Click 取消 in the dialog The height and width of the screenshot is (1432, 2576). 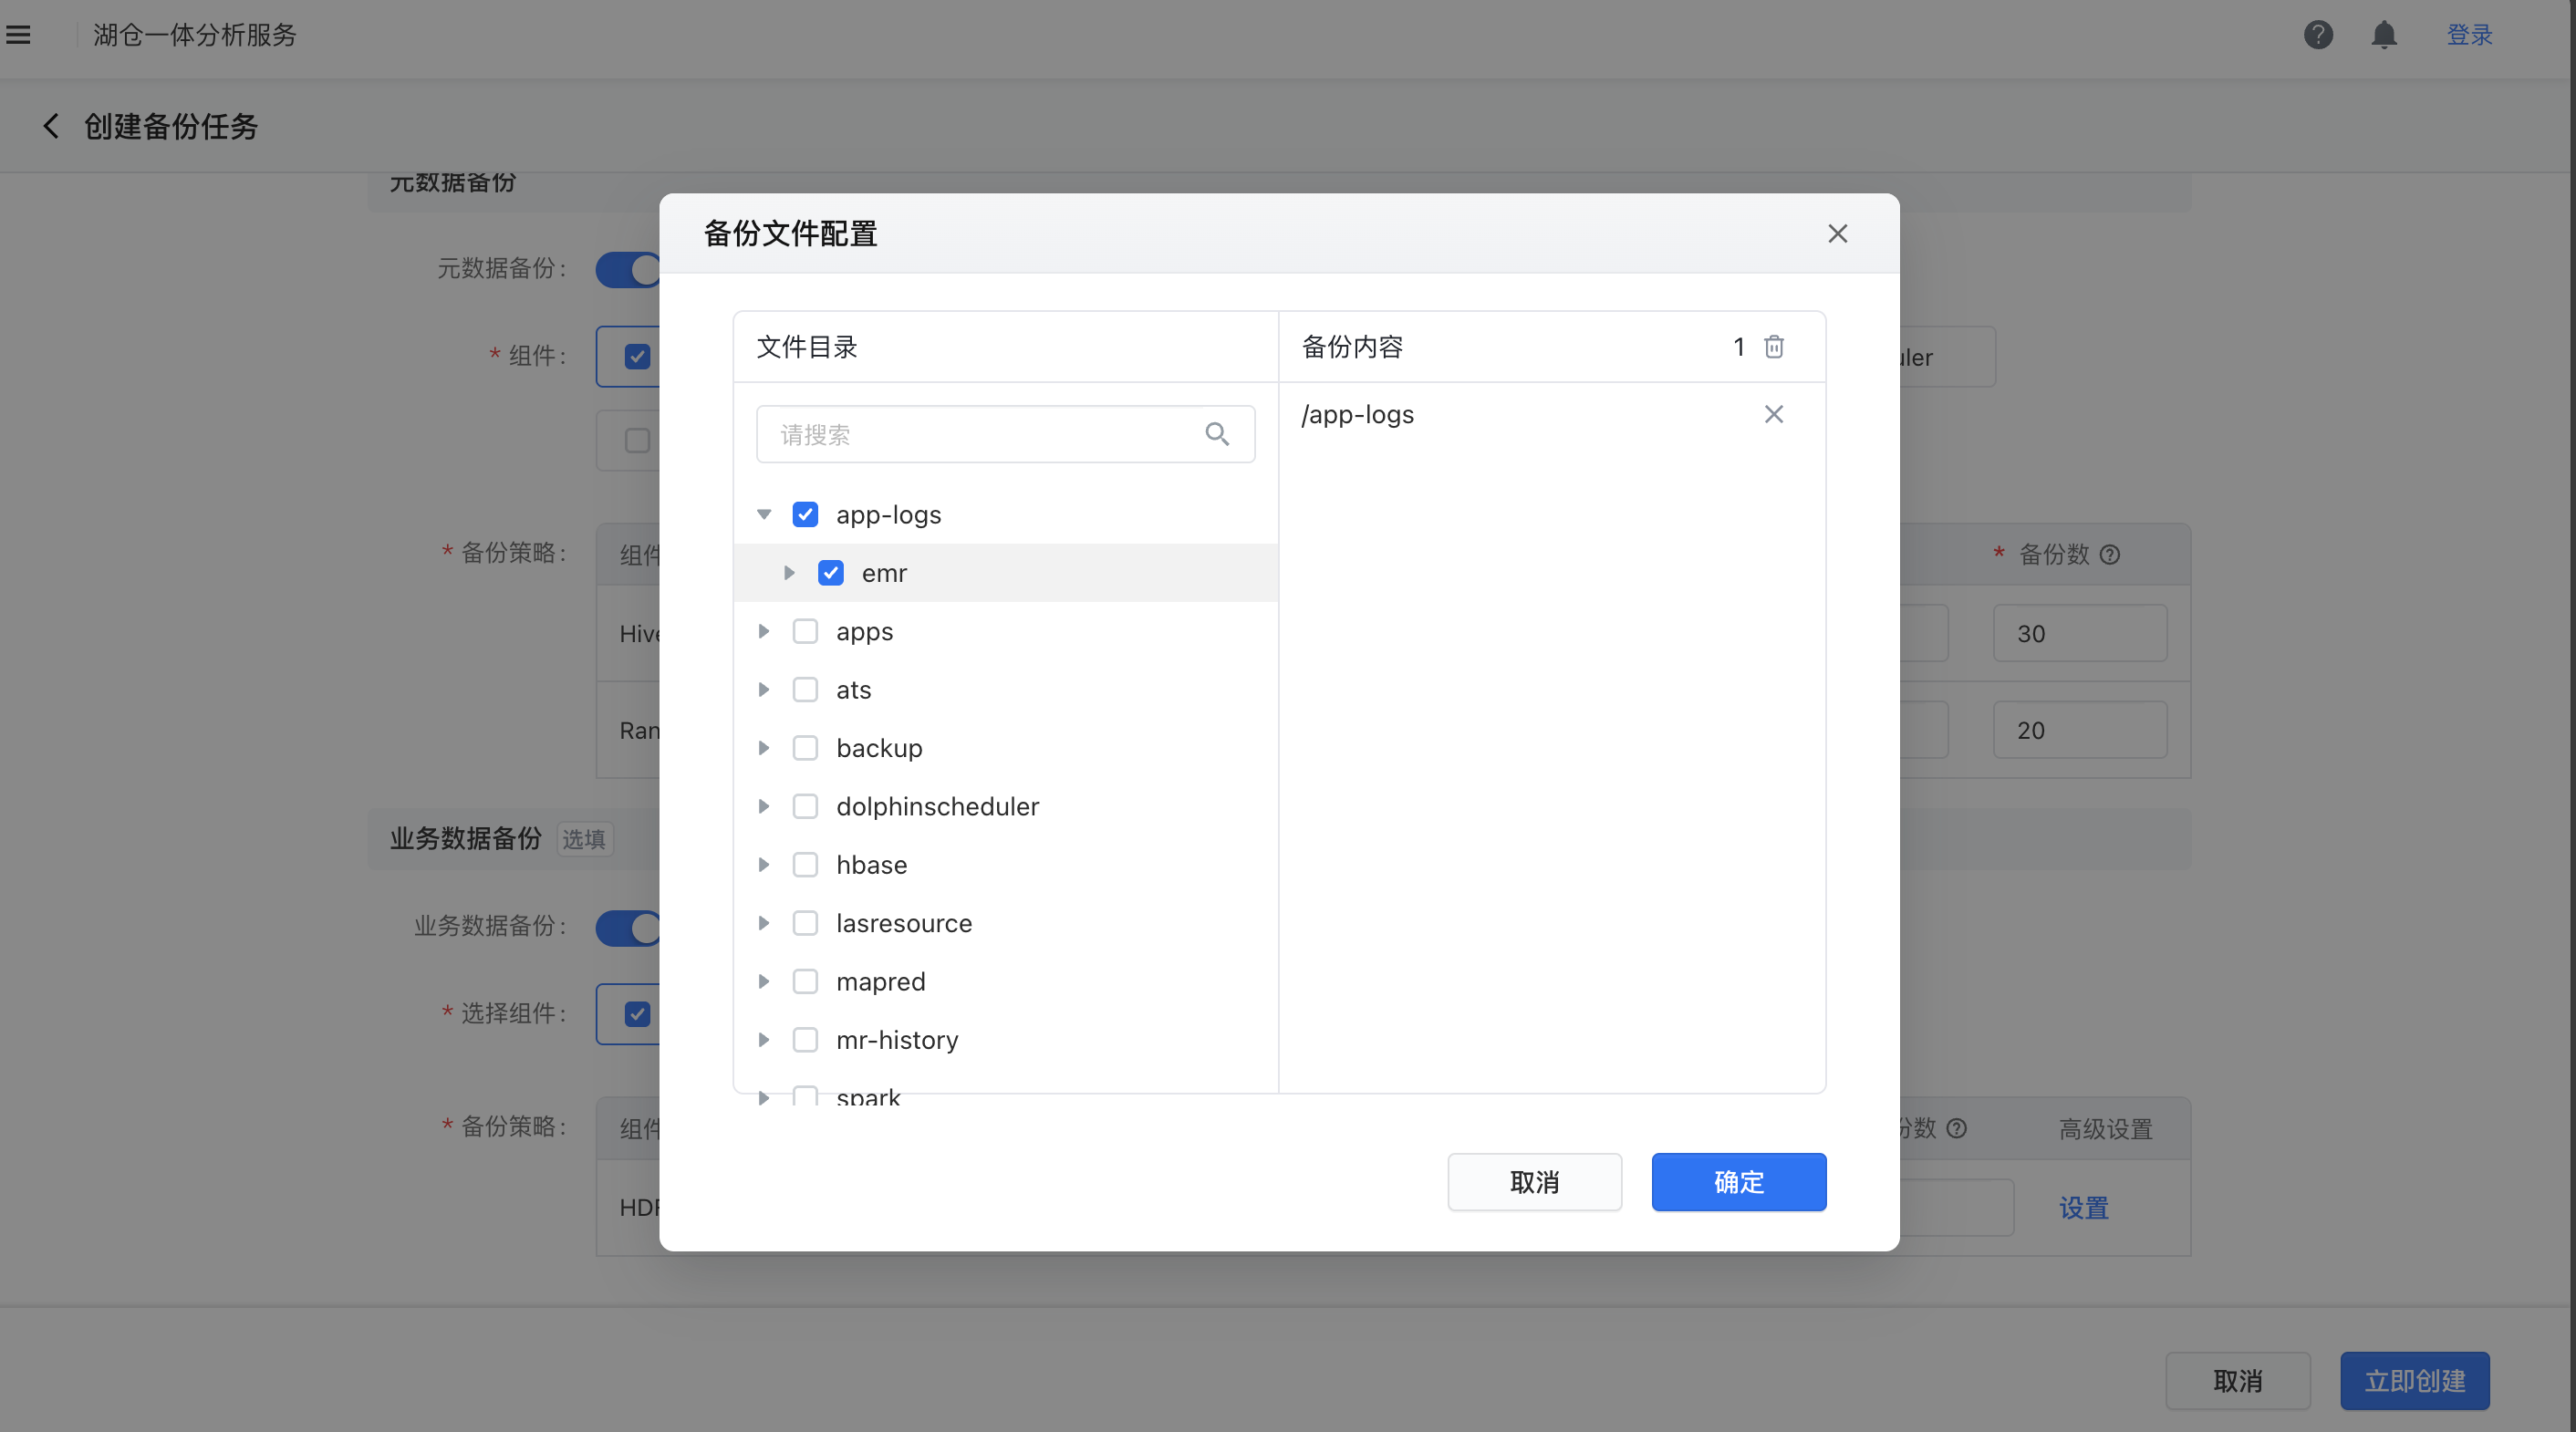(x=1534, y=1182)
